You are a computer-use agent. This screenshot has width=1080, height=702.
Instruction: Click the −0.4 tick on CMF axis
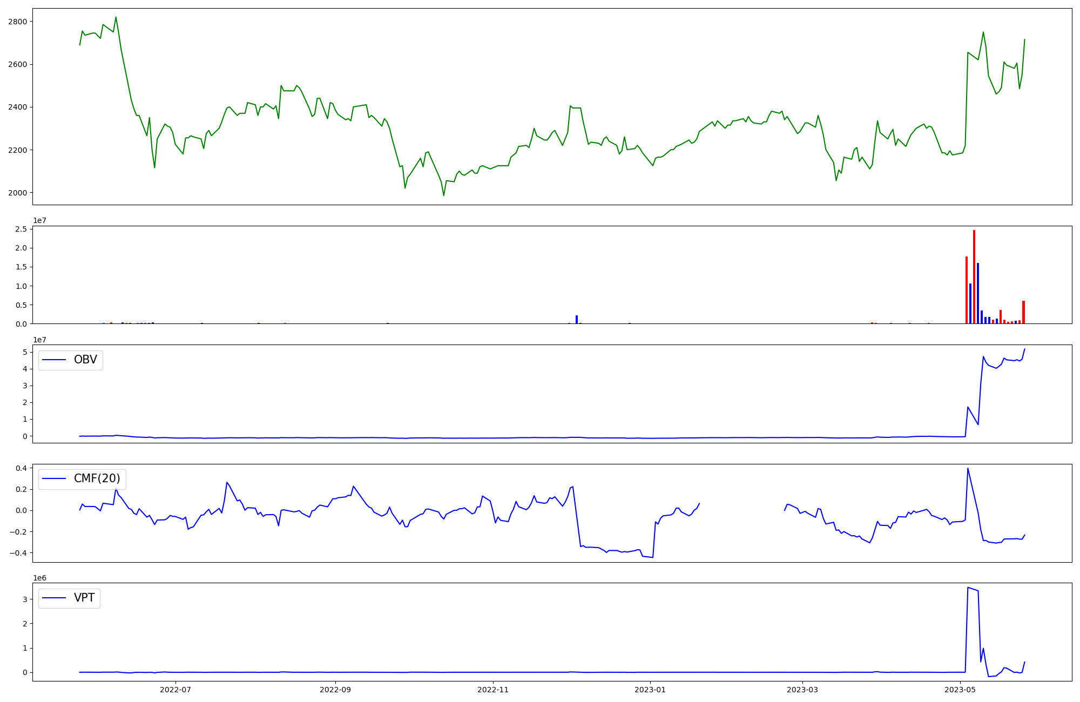19,553
